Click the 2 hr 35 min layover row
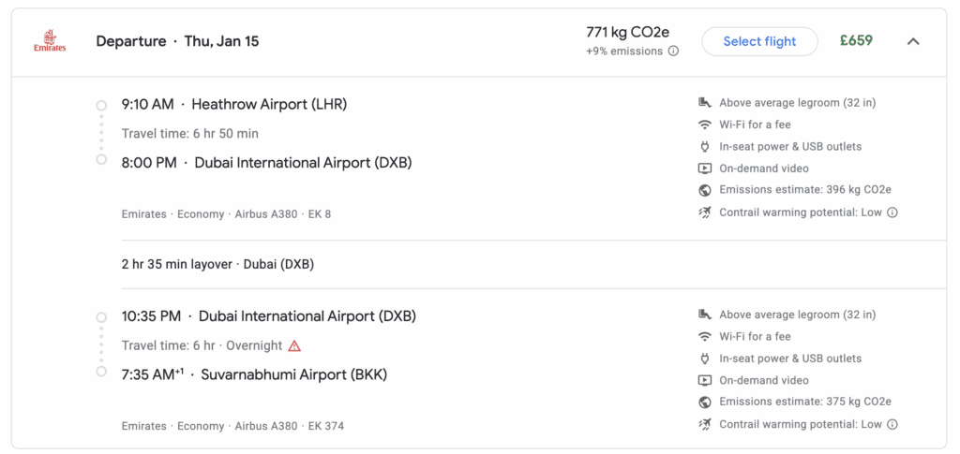The image size is (960, 454). [x=217, y=264]
